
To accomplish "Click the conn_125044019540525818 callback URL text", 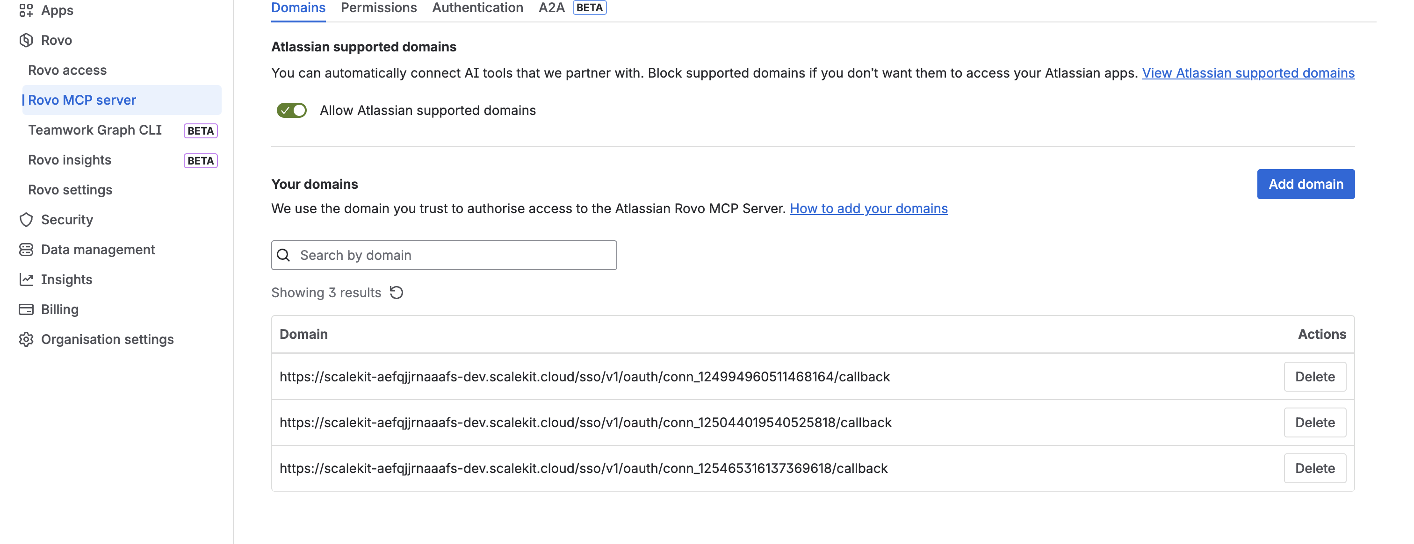I will click(x=586, y=422).
